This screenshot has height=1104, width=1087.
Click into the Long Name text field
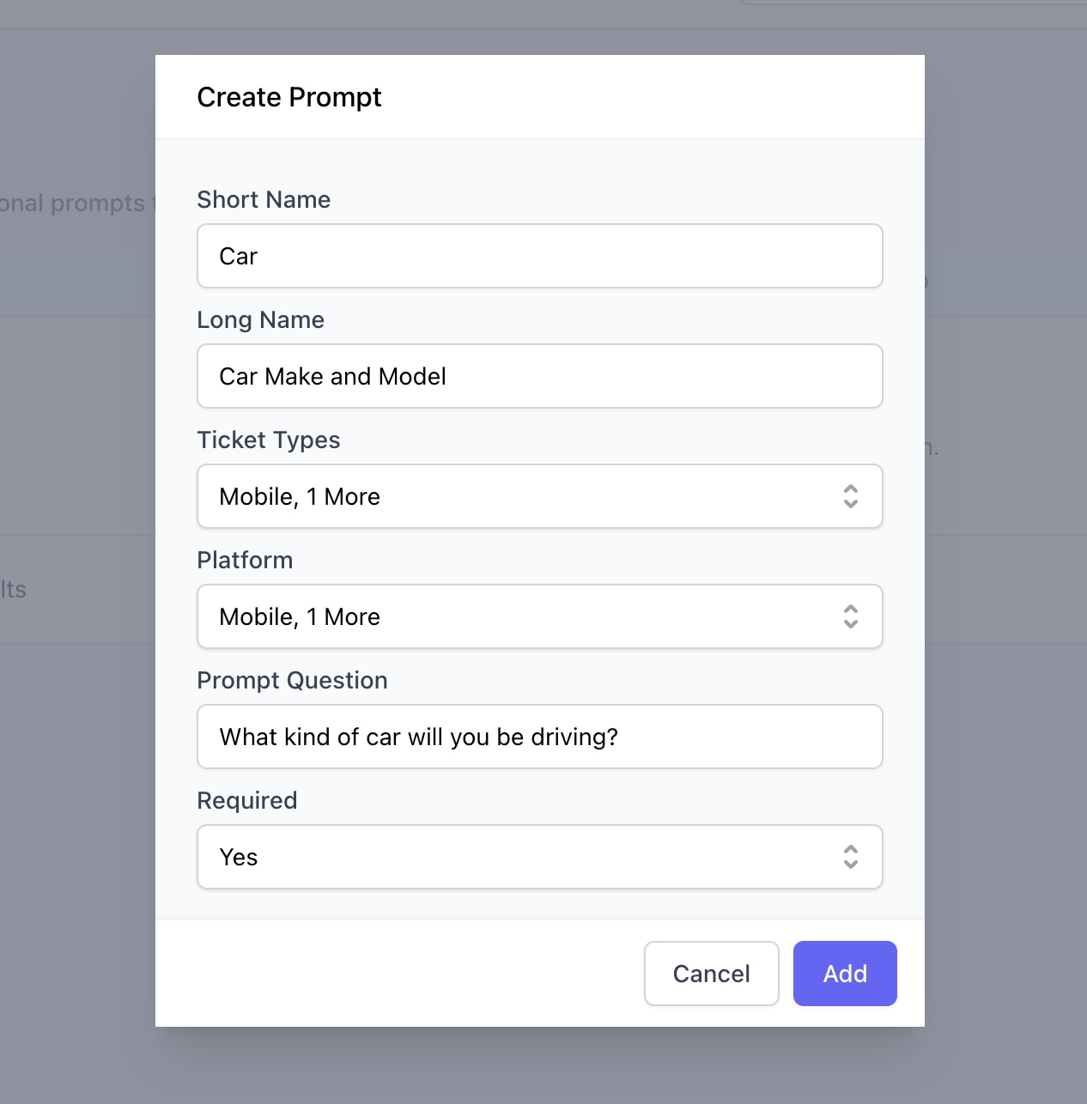pos(539,376)
